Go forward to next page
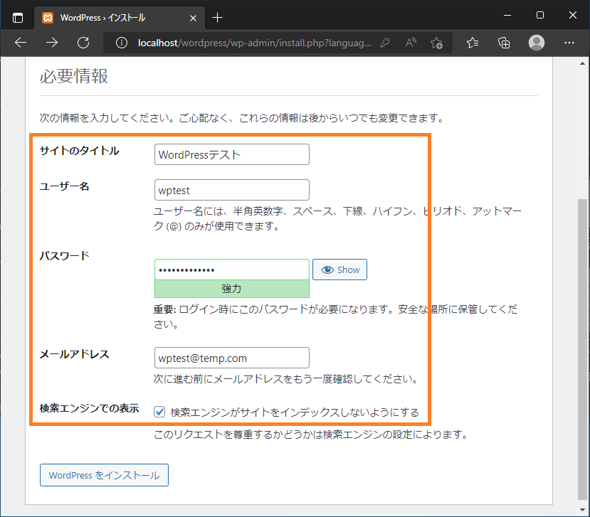The width and height of the screenshot is (590, 517). (x=52, y=43)
